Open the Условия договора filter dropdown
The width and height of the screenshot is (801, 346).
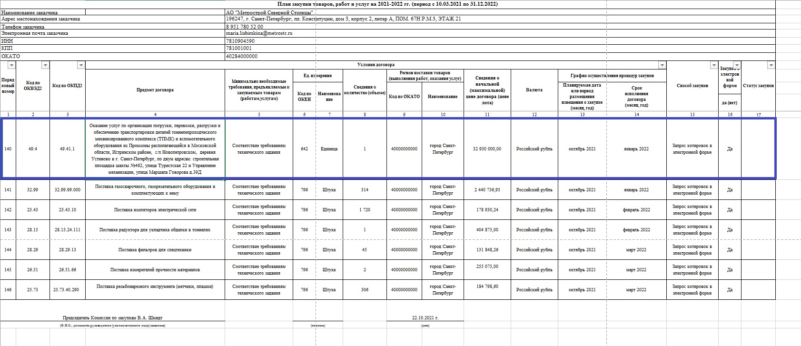point(662,65)
